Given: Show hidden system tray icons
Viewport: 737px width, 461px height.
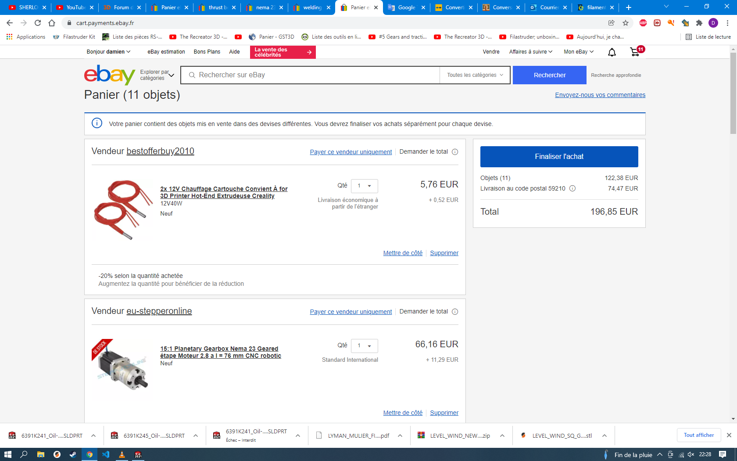Looking at the screenshot, I should [x=659, y=454].
